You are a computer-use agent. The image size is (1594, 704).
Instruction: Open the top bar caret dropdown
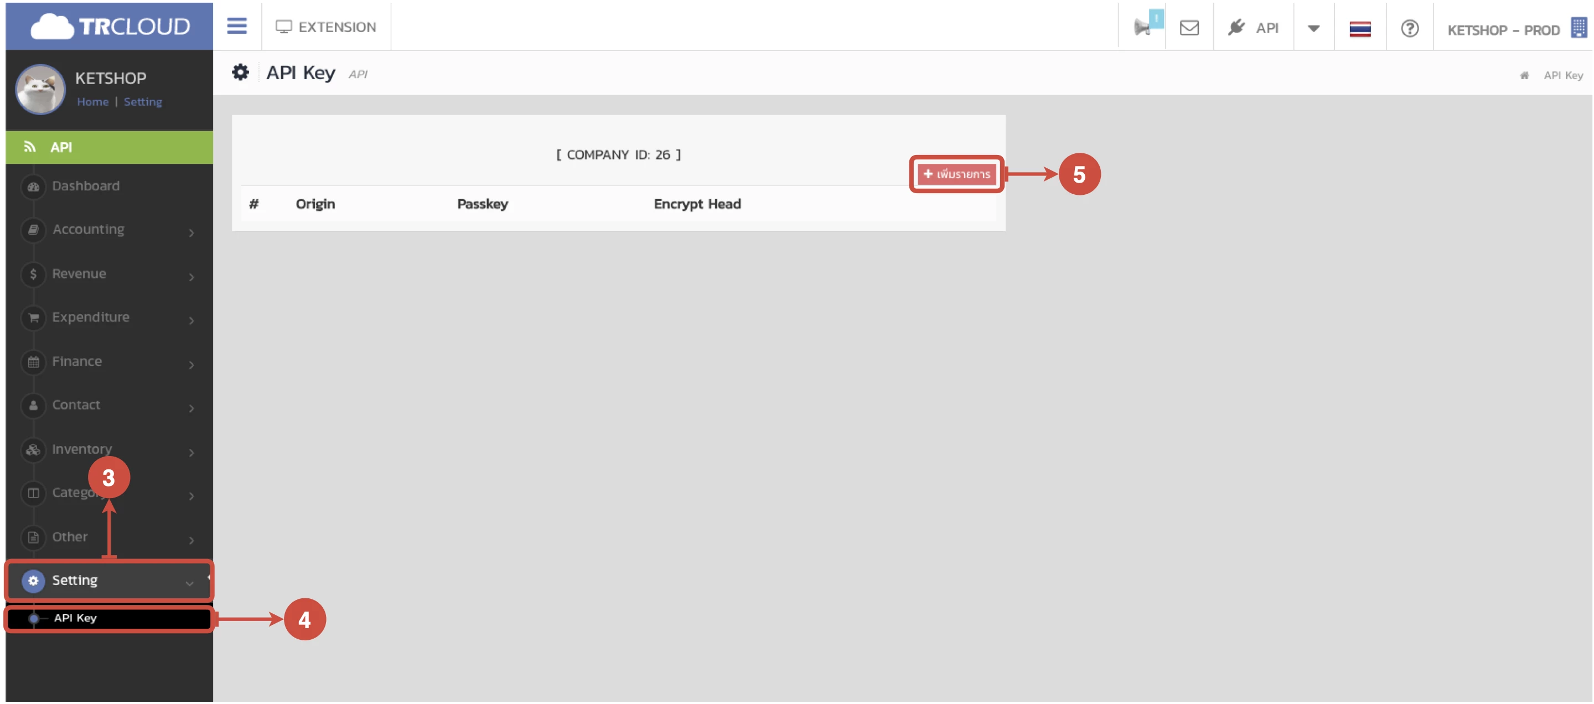1313,28
